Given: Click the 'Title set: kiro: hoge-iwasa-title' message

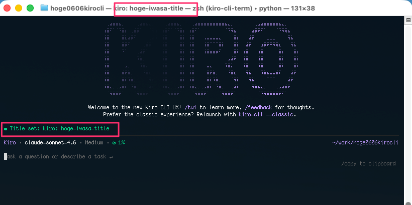Looking at the screenshot, I should tap(59, 129).
